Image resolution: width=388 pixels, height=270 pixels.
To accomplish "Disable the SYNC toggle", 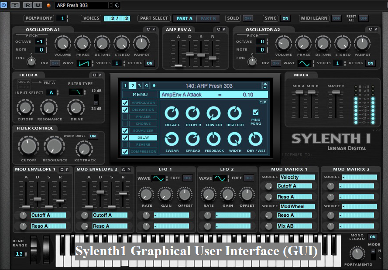I will tap(285, 18).
